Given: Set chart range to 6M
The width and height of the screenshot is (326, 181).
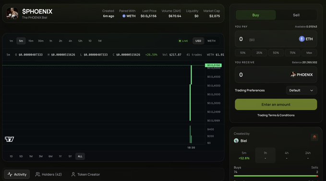Looking at the screenshot, I should 50,156.
